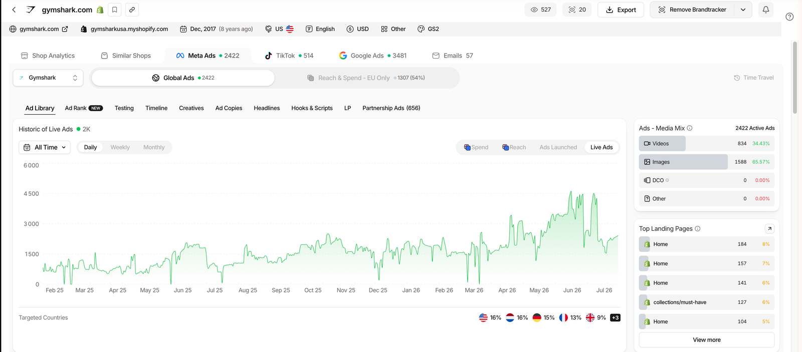Switch to Similar Shops tab
The height and width of the screenshot is (352, 802).
[x=126, y=56]
